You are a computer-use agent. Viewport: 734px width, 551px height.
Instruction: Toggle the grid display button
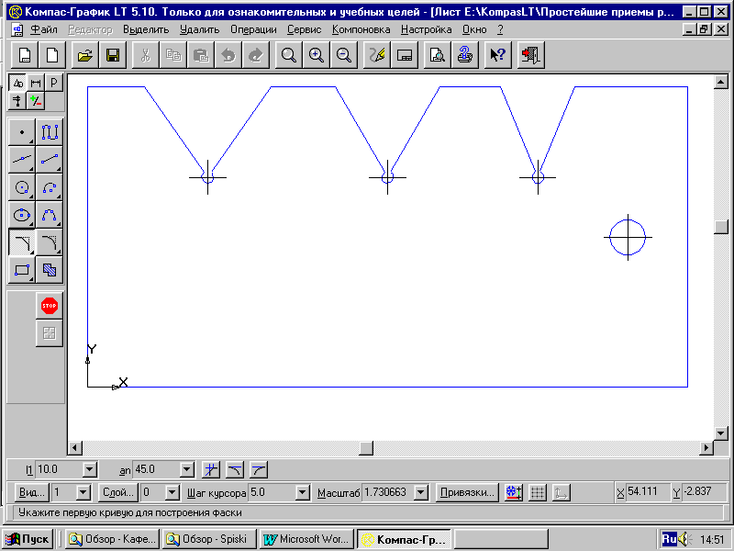(x=538, y=492)
